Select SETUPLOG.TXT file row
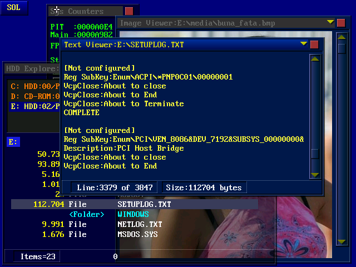This screenshot has height=267, width=356. [135, 204]
